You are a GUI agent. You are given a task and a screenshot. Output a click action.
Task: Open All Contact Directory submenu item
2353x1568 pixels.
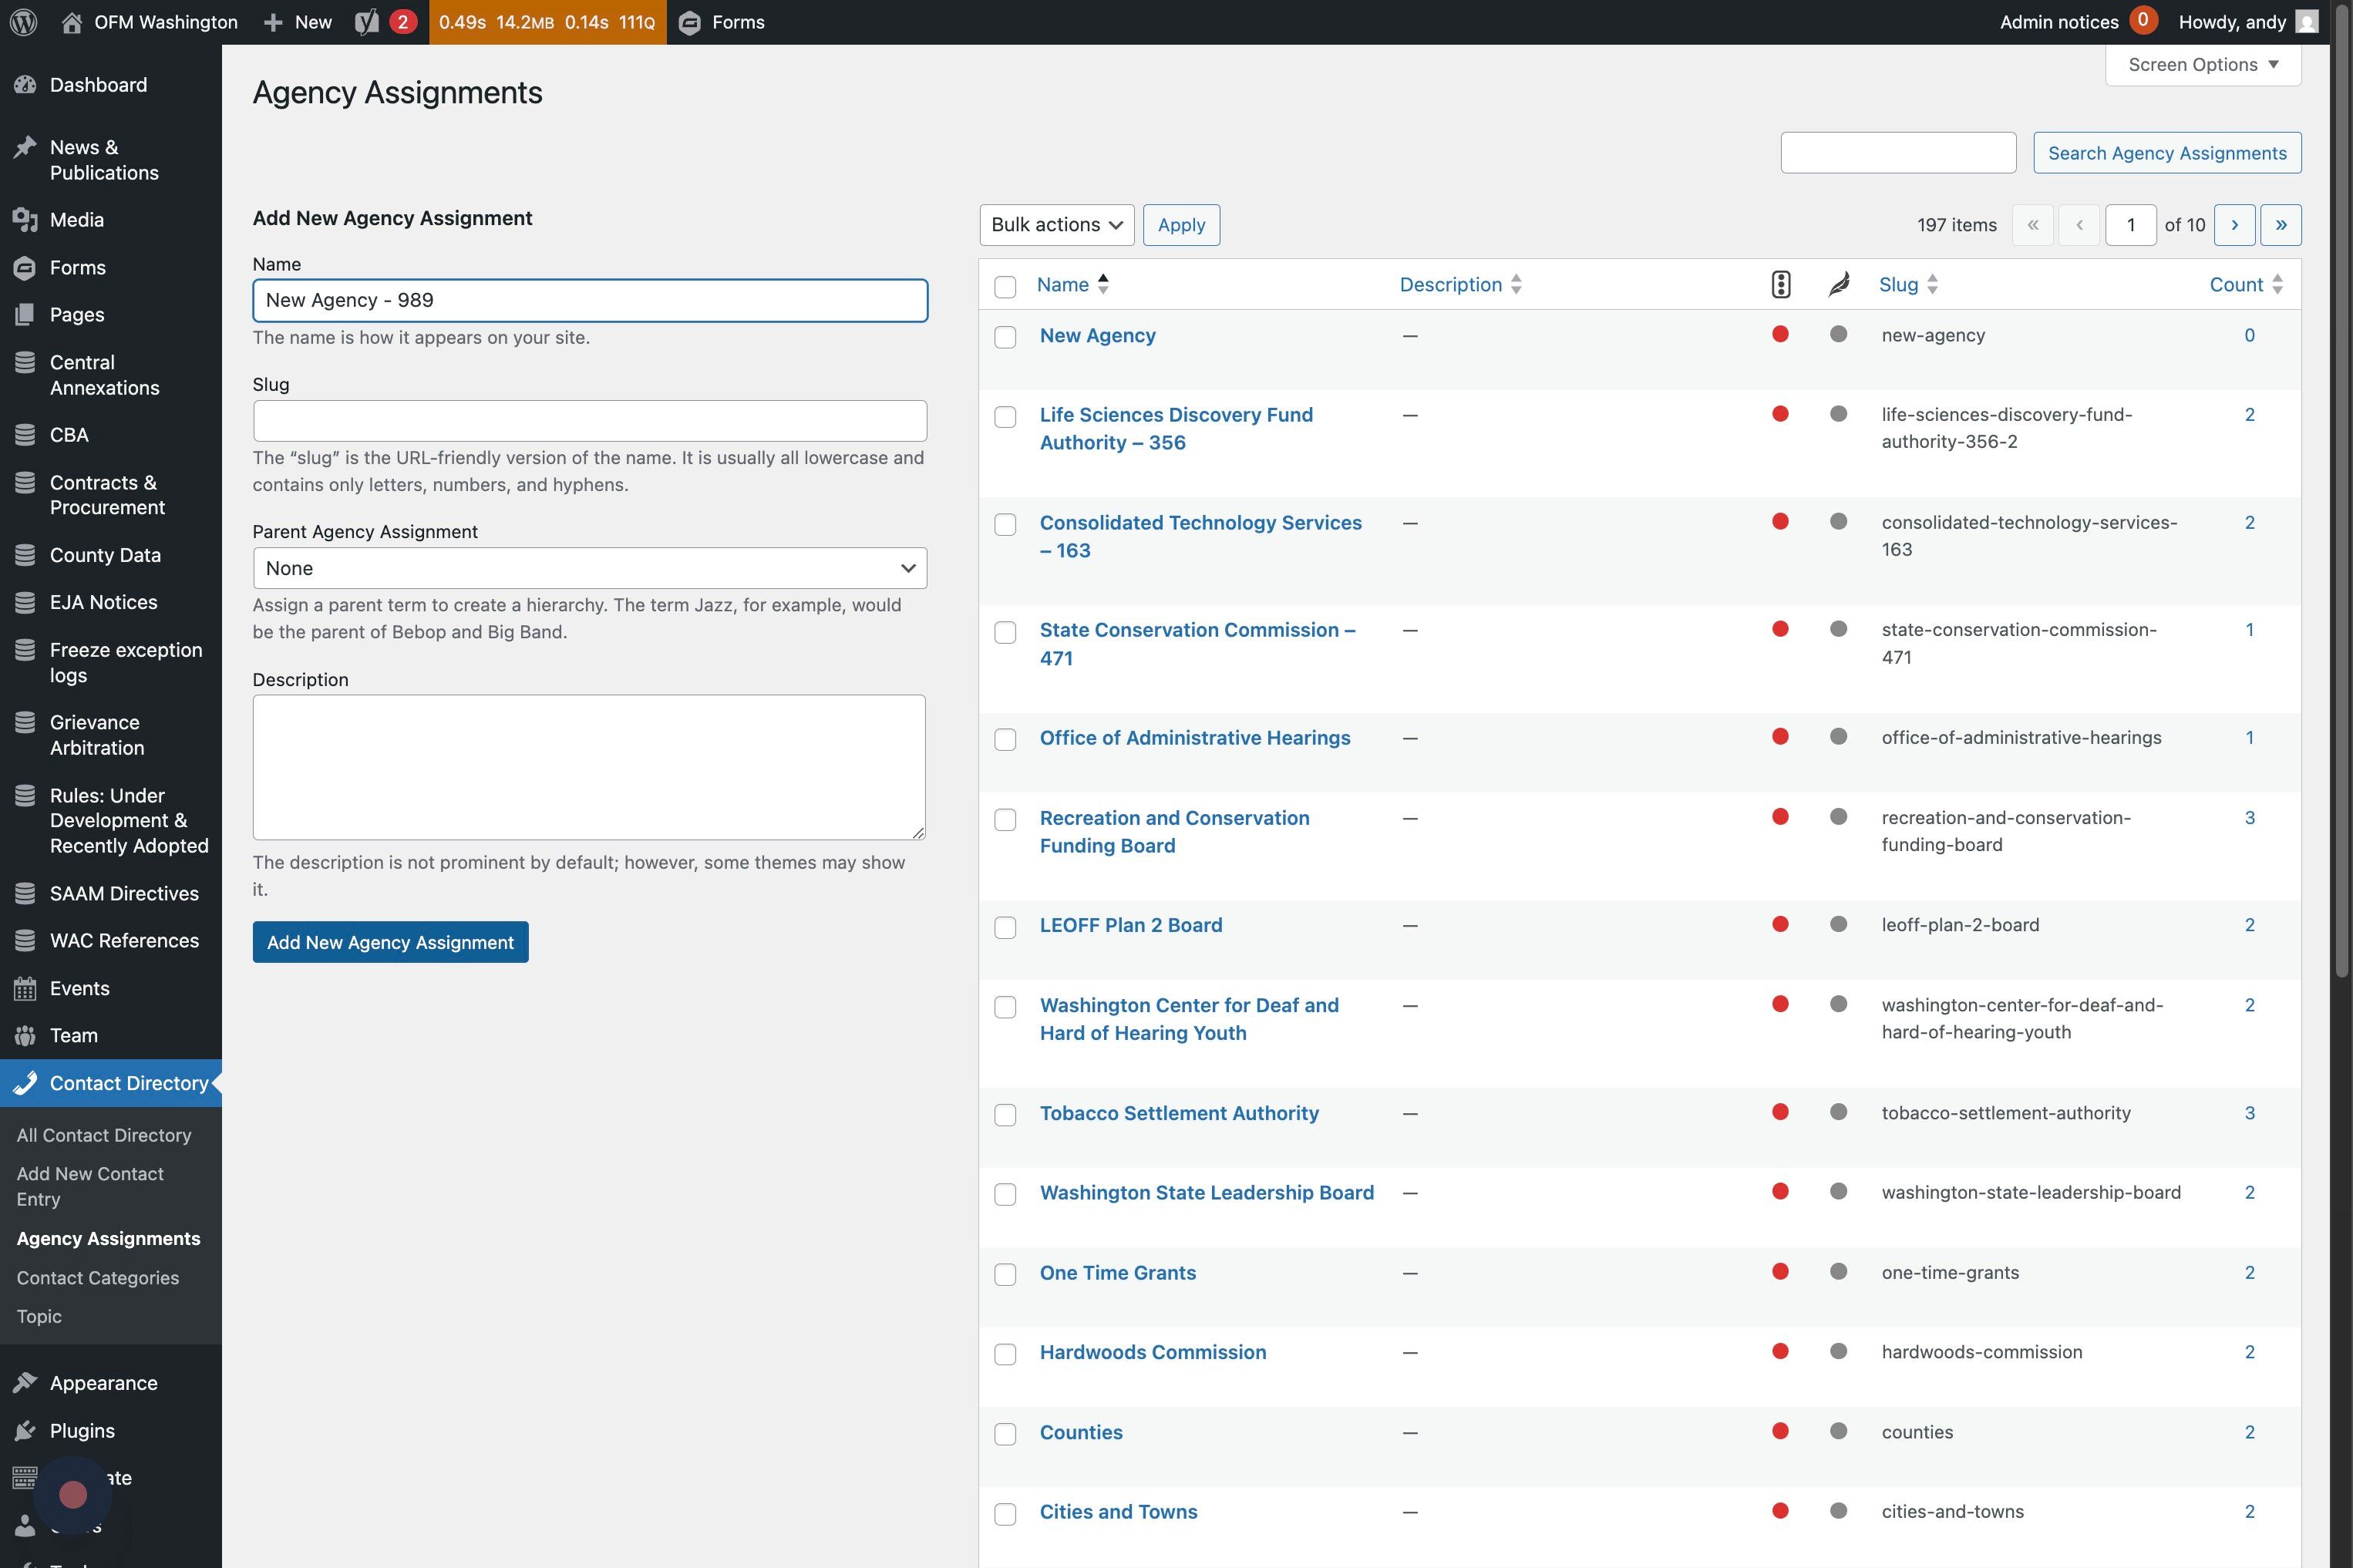[104, 1135]
